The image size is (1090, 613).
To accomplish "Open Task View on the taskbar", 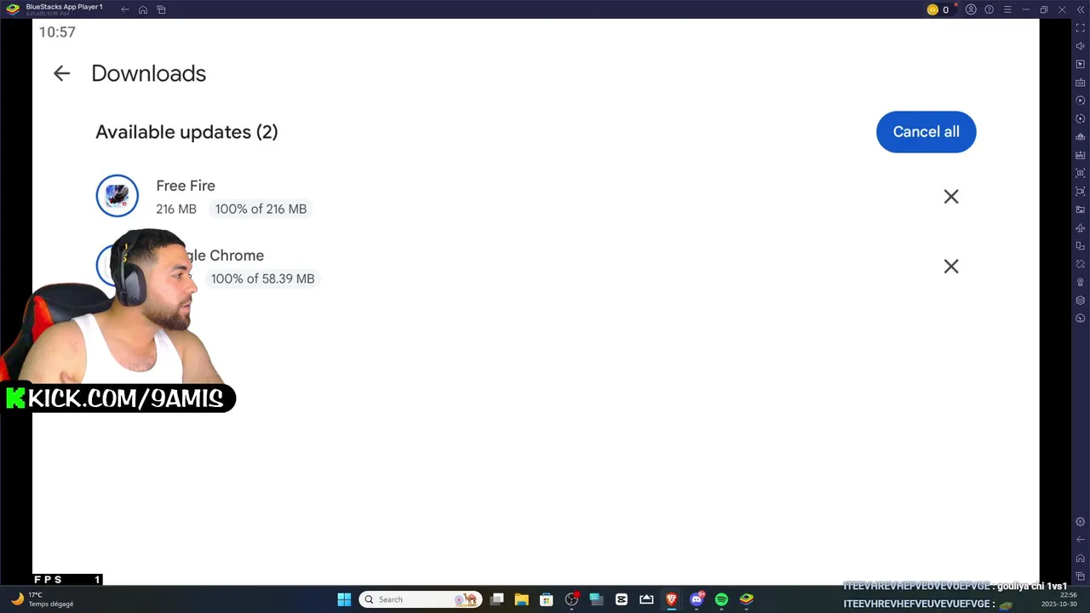I will pos(497,599).
